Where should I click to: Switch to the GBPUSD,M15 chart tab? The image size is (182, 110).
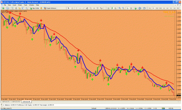pos(16,102)
